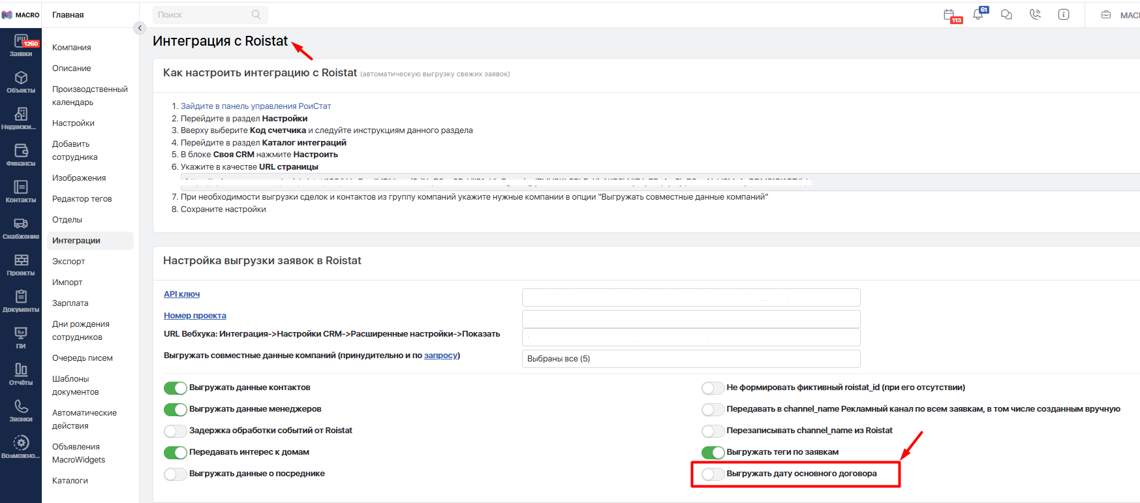Disable the Выгружать данные контактов toggle
1140x503 pixels.
(x=175, y=388)
